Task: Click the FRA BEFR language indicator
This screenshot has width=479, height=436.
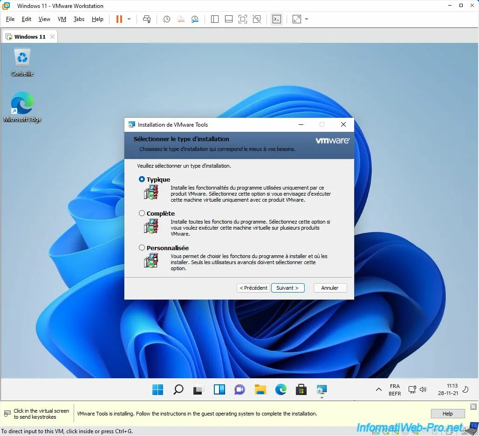Action: click(395, 390)
